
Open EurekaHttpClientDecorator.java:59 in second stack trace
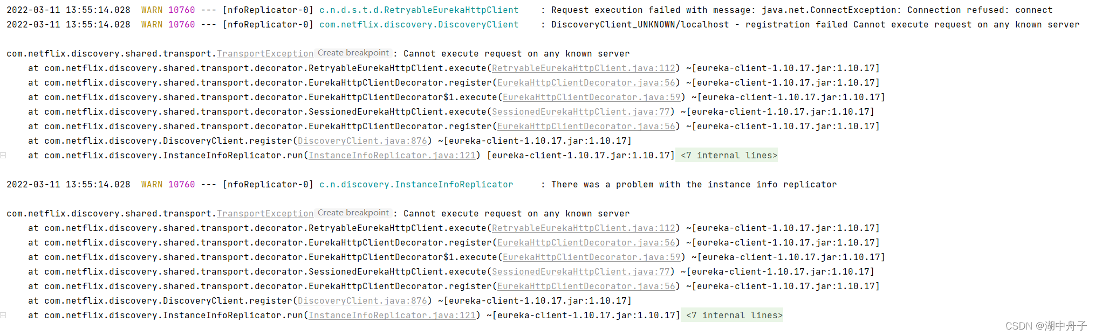(x=592, y=257)
